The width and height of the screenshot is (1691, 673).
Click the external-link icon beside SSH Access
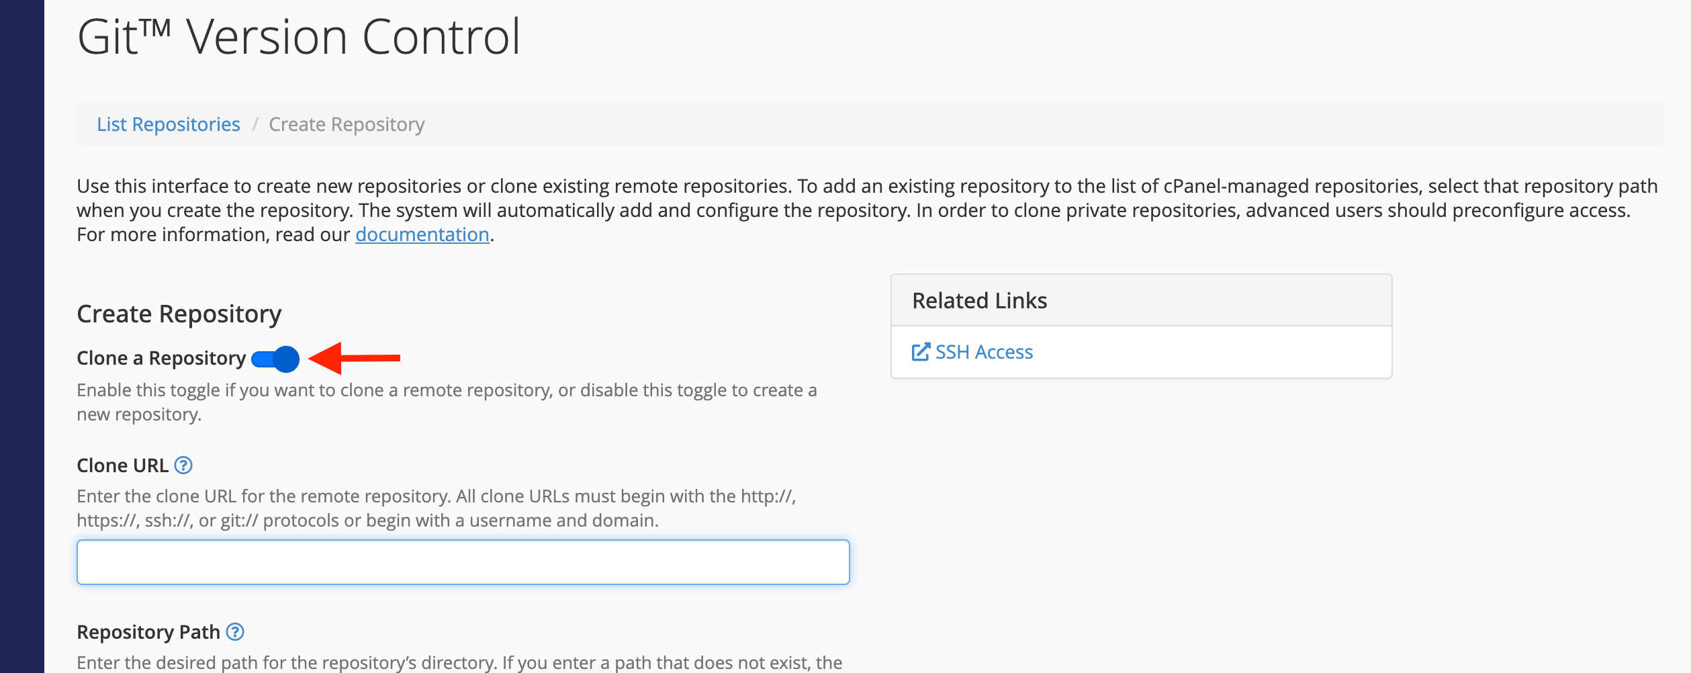(921, 351)
